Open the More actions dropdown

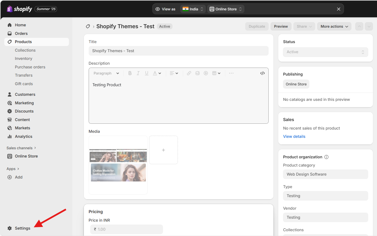tap(334, 26)
